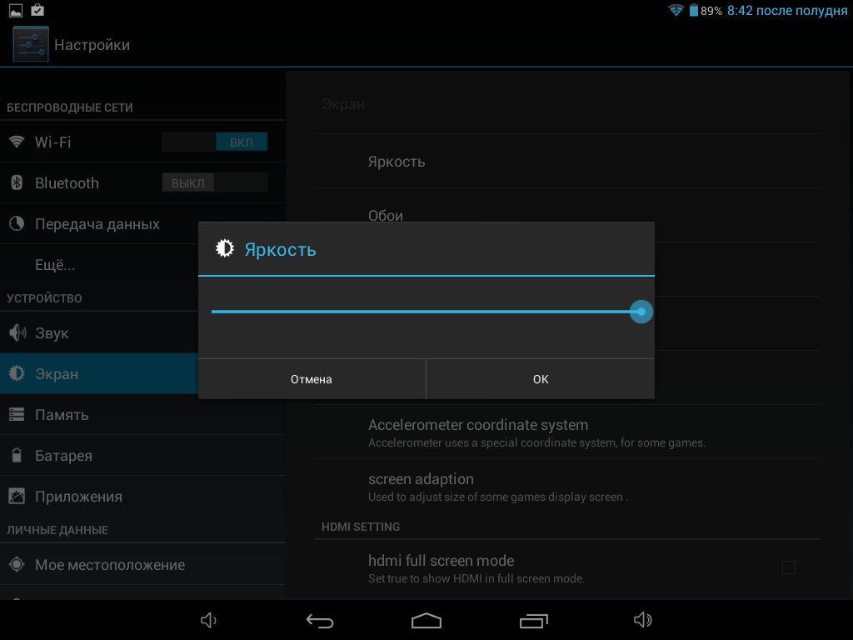Image resolution: width=853 pixels, height=640 pixels.
Task: Confirm brightness with the OK button
Action: pyautogui.click(x=541, y=379)
